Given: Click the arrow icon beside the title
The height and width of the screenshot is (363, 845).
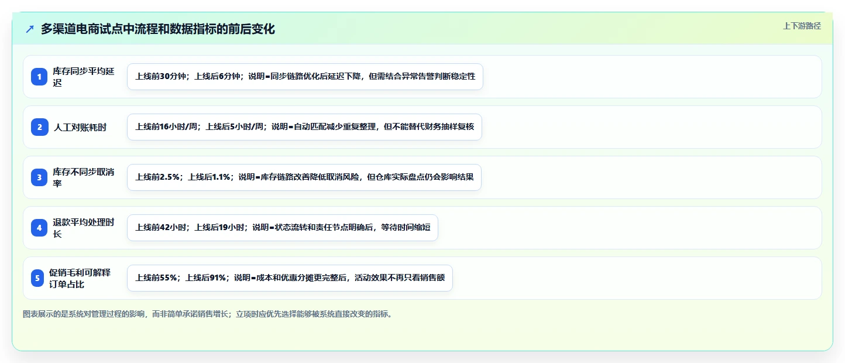Looking at the screenshot, I should tap(30, 29).
